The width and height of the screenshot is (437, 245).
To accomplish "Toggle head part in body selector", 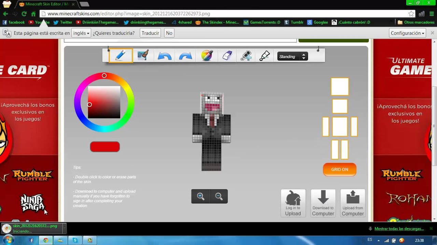I will (340, 107).
